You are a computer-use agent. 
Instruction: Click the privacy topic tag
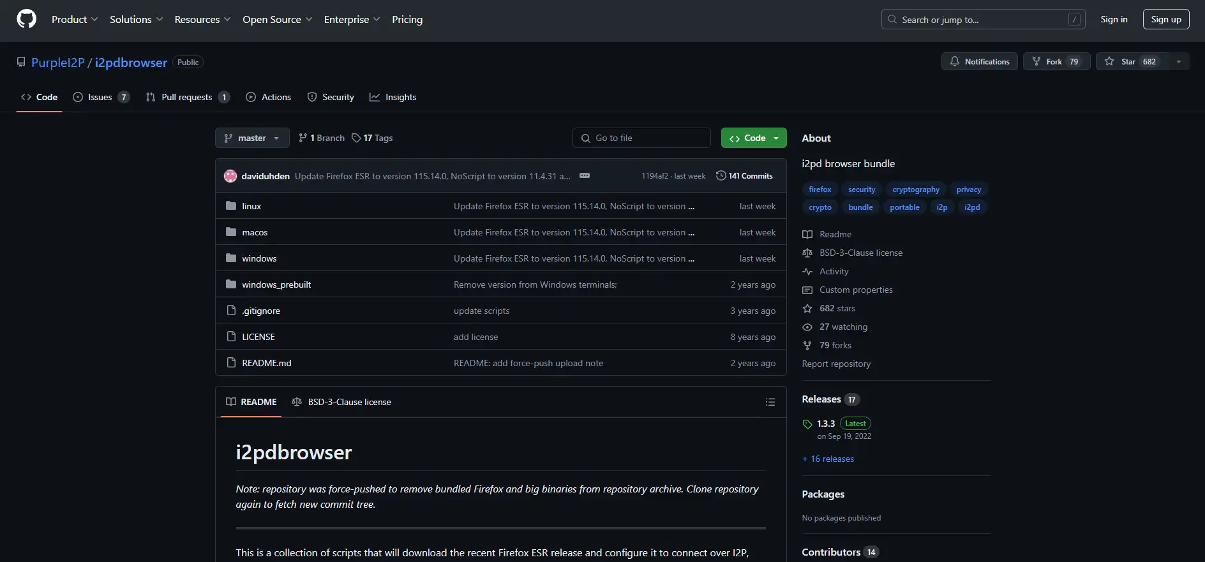point(969,189)
